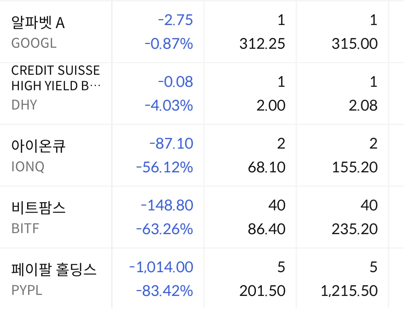Viewport: 405px width, 311px height.
Task: Click BITF loss amount -148.80
Action: tap(167, 206)
